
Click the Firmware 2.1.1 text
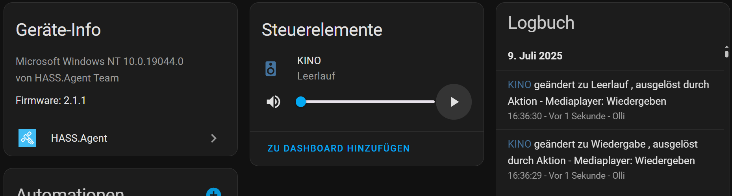coord(51,100)
